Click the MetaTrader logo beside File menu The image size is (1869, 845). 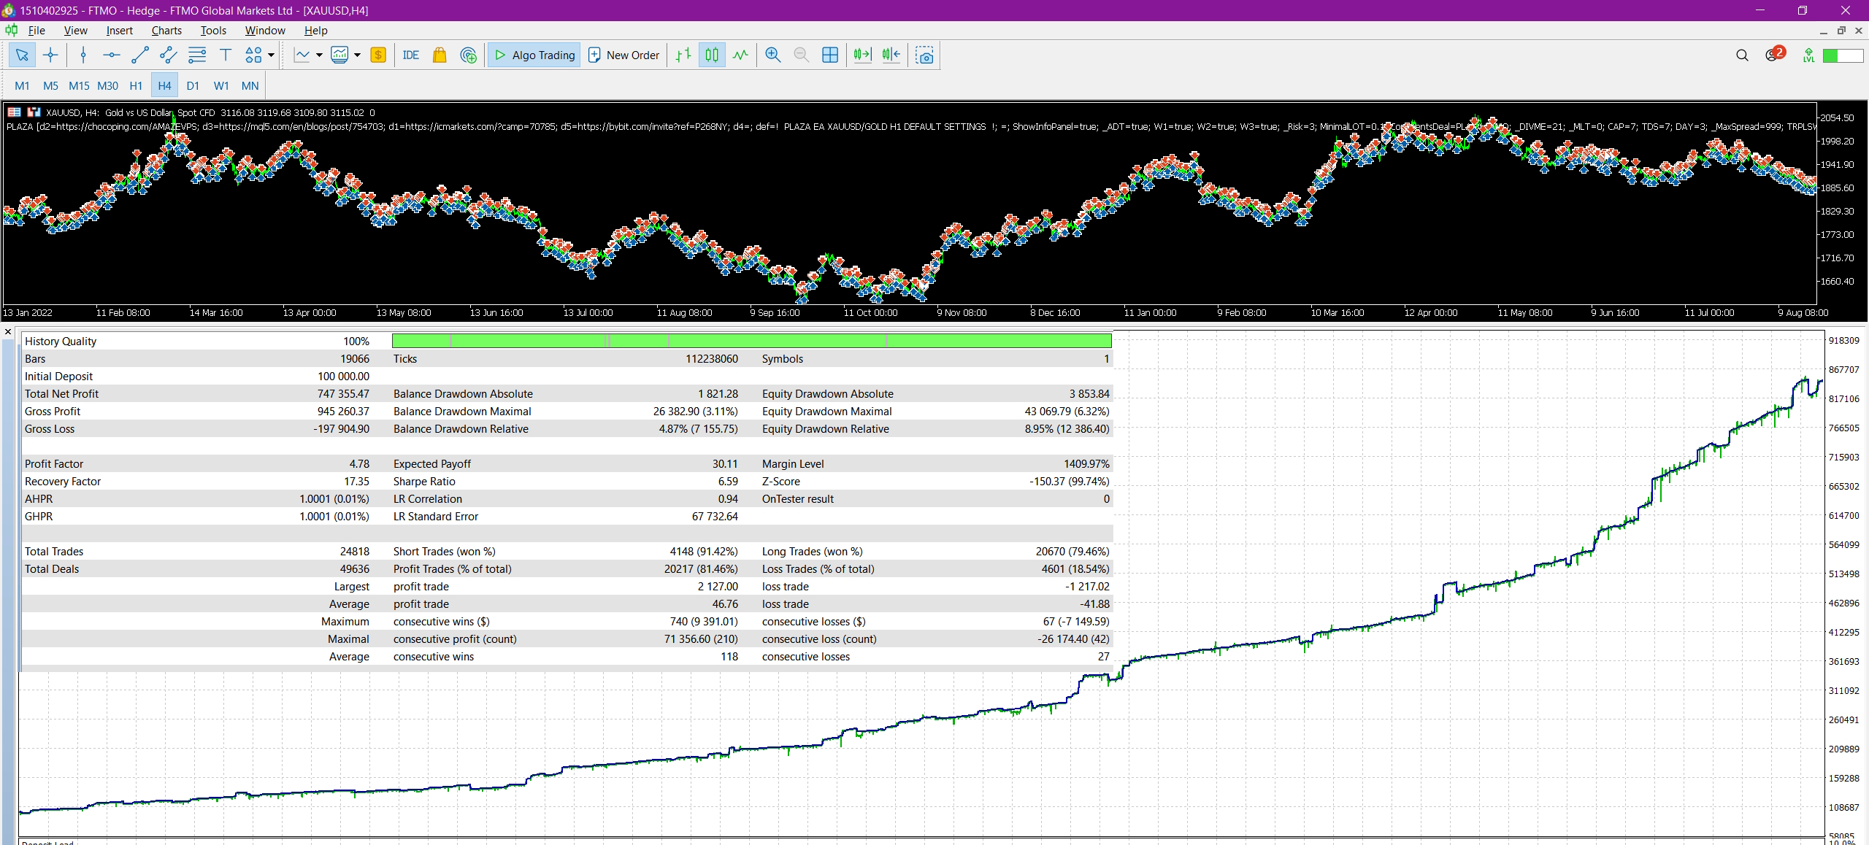[x=11, y=30]
